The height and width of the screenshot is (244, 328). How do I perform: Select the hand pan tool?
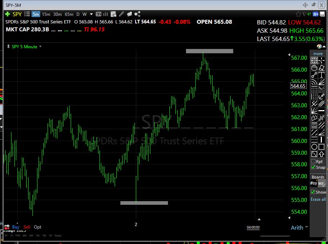coord(314,68)
